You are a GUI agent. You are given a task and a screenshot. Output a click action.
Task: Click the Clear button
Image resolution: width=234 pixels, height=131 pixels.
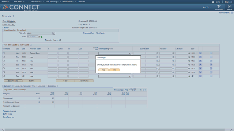click(65, 81)
